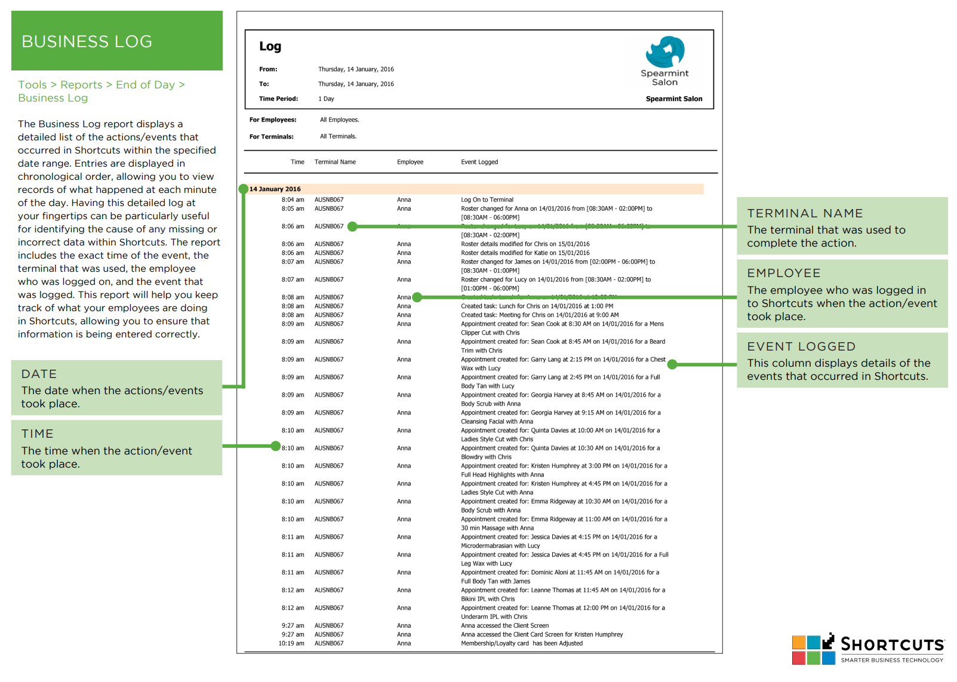Click the 'Terminal Name' column header
957x682 pixels.
pyautogui.click(x=335, y=162)
